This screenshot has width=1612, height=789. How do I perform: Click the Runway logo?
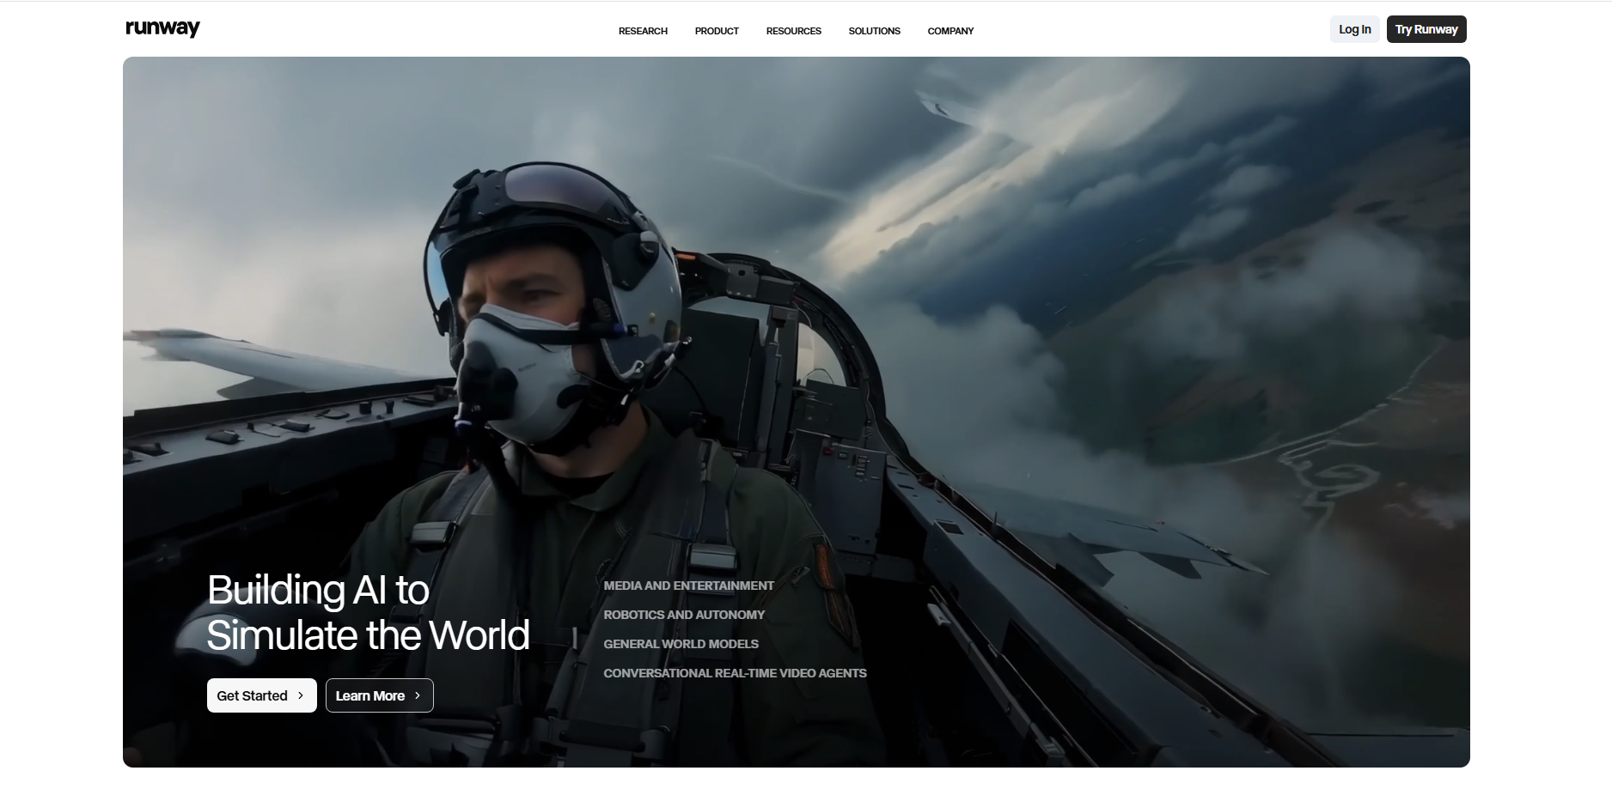(162, 28)
